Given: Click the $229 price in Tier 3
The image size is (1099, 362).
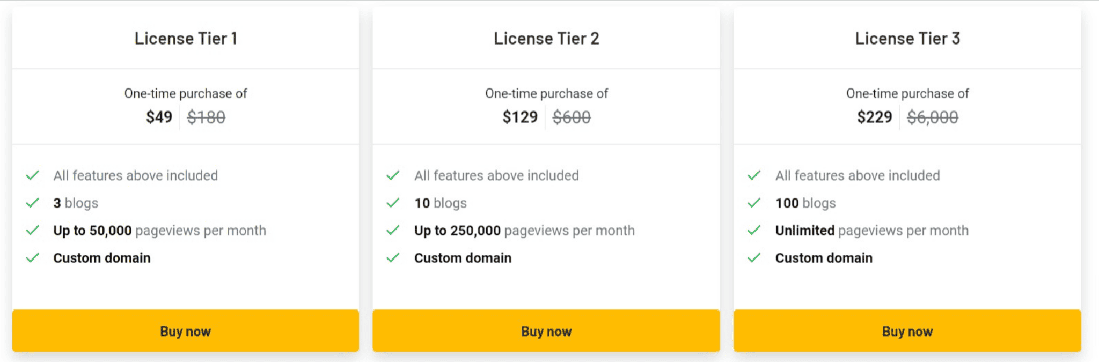Looking at the screenshot, I should point(875,117).
